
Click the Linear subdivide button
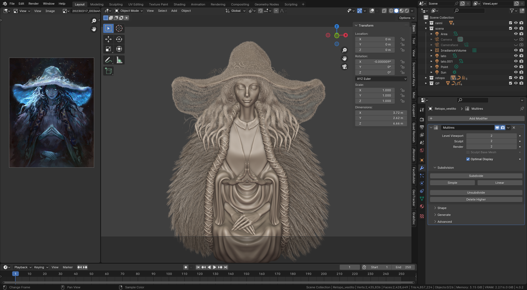(x=500, y=183)
